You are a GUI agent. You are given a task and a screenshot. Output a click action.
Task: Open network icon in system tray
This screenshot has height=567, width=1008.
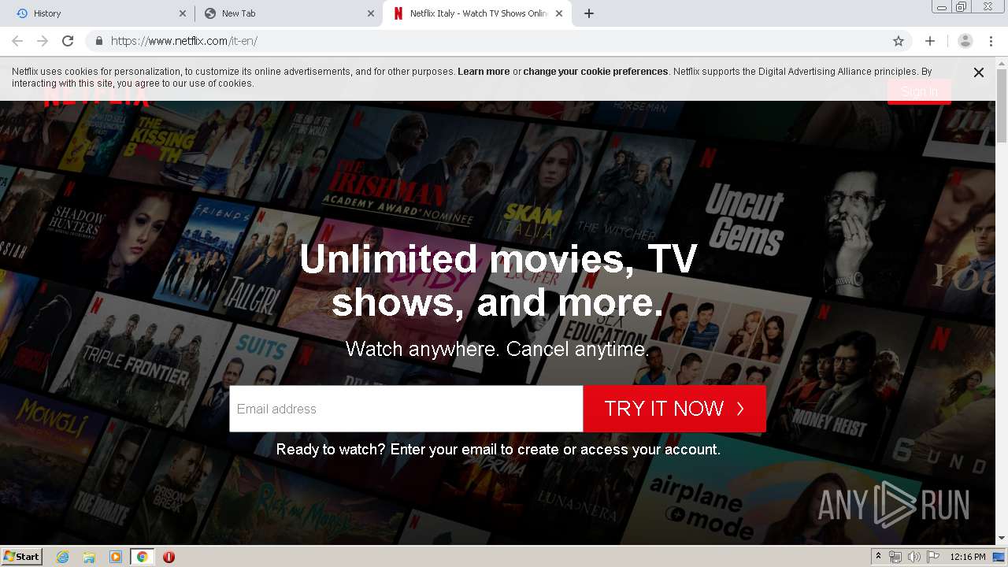click(895, 557)
